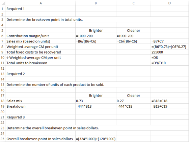Select cell with =444*B18
Viewport: 189px width, 142px height.
coord(96,106)
